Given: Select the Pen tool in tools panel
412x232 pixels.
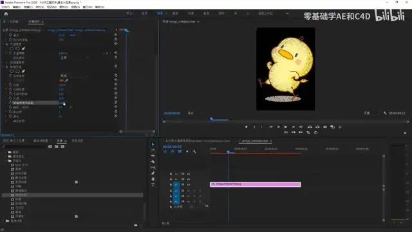Looking at the screenshot, I should 153,173.
